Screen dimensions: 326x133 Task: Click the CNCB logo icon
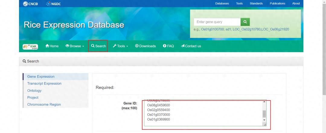pos(25,4)
